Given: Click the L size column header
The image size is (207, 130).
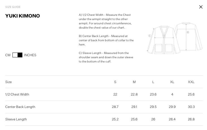Looking at the screenshot, I should pyautogui.click(x=153, y=82).
